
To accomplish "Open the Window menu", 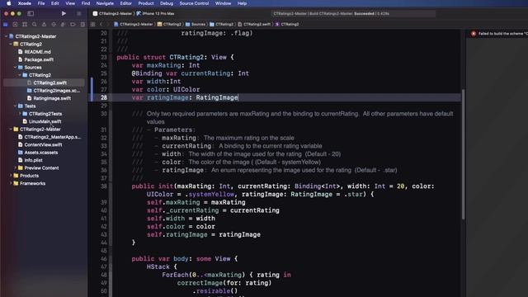I will click(x=223, y=3).
